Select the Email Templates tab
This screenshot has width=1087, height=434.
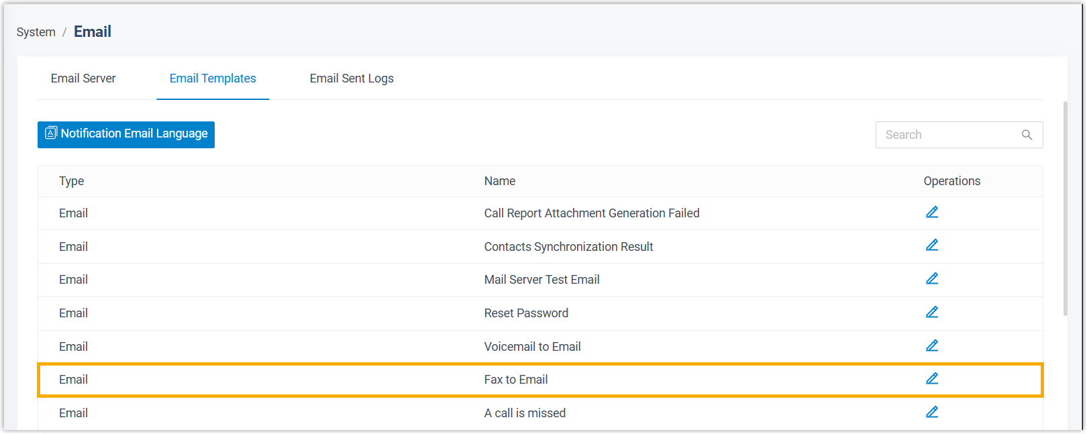coord(213,78)
